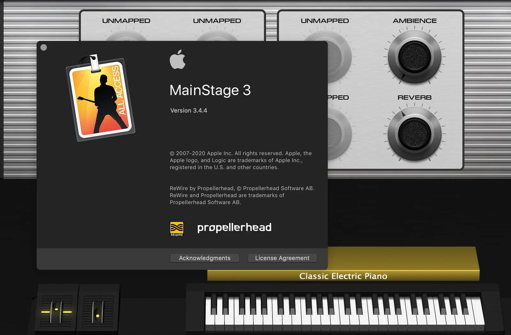Click the REVERB label text
This screenshot has height=335, width=511.
tap(415, 97)
